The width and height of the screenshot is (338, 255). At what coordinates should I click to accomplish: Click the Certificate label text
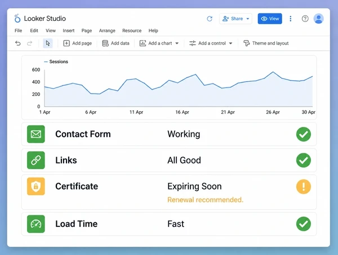pos(77,186)
